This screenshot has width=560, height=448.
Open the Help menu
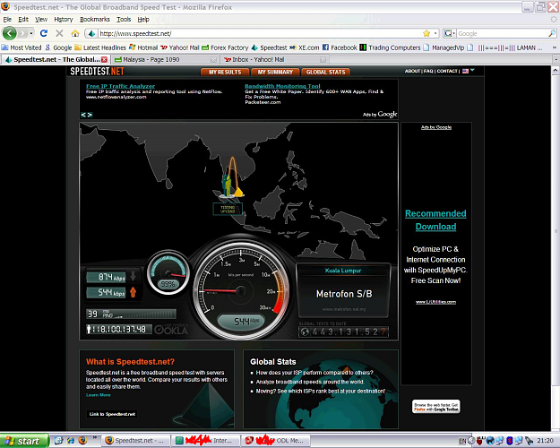(x=143, y=20)
